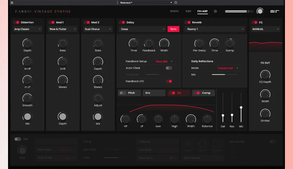
Task: Click the EQ Balance knob
Action: tap(207, 119)
